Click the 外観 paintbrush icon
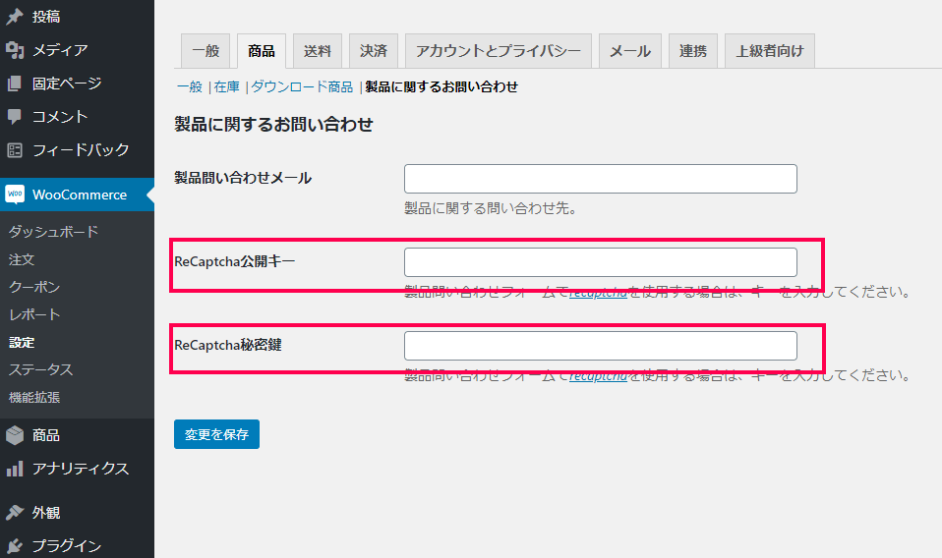This screenshot has height=558, width=942. (x=15, y=513)
